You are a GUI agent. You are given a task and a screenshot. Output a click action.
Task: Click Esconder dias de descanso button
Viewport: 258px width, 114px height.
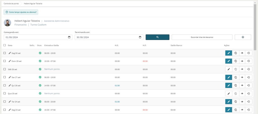click(202, 37)
